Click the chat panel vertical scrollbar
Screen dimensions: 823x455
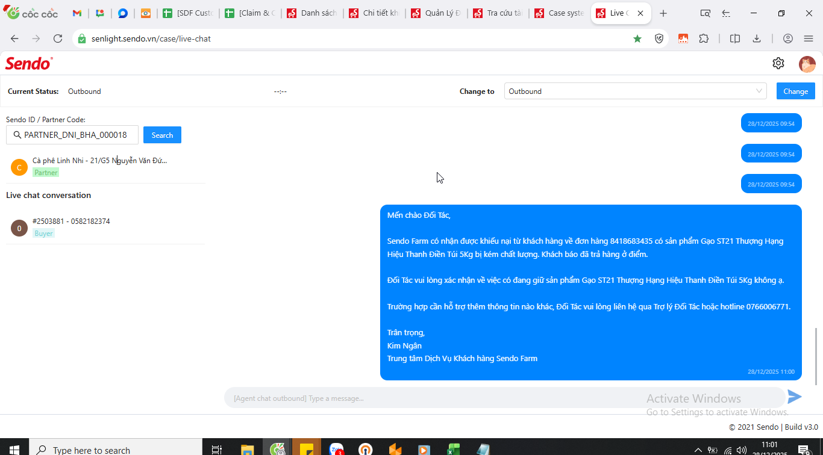817,356
